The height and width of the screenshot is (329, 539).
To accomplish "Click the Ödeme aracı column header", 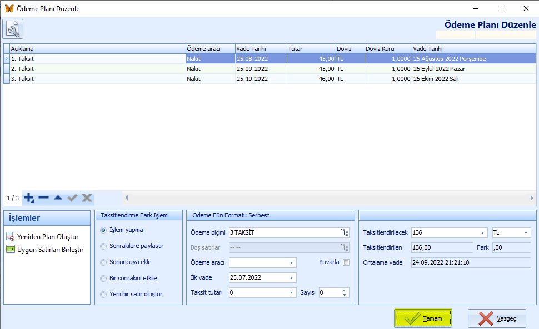I will tap(211, 49).
